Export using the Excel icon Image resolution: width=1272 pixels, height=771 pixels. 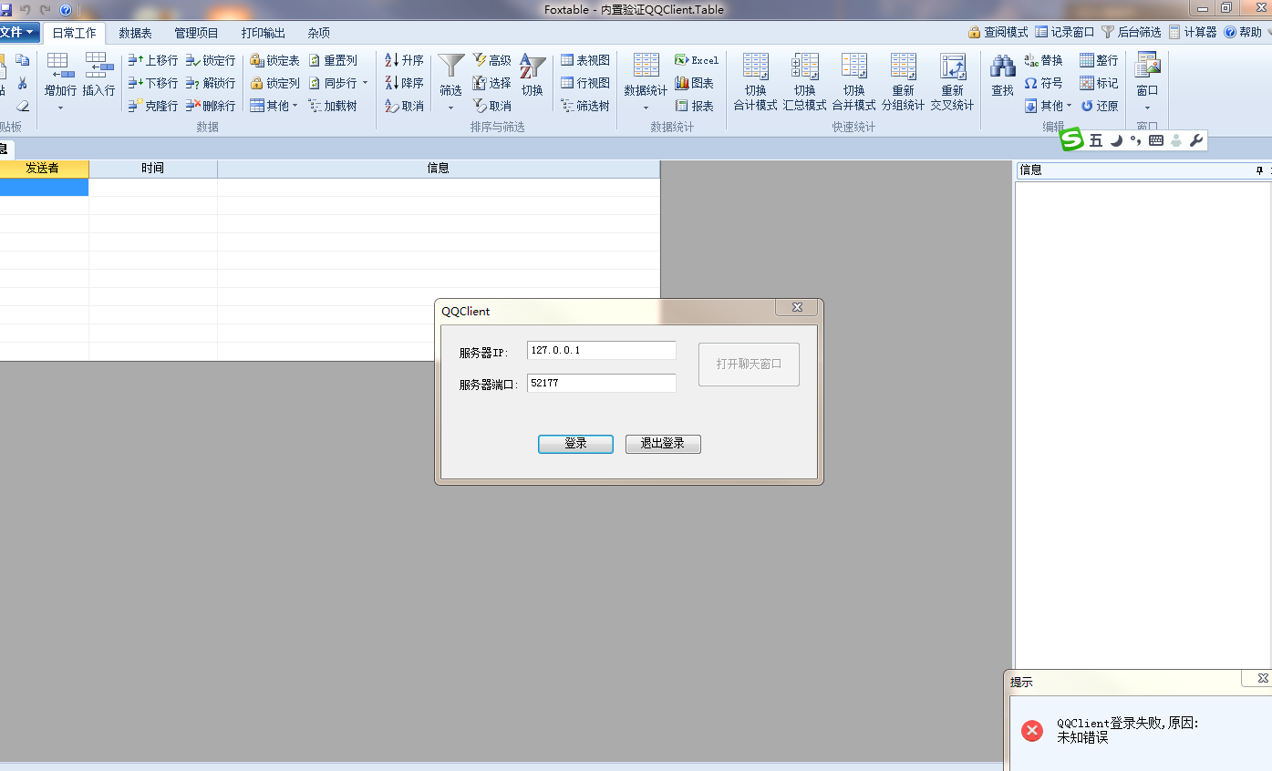(697, 60)
